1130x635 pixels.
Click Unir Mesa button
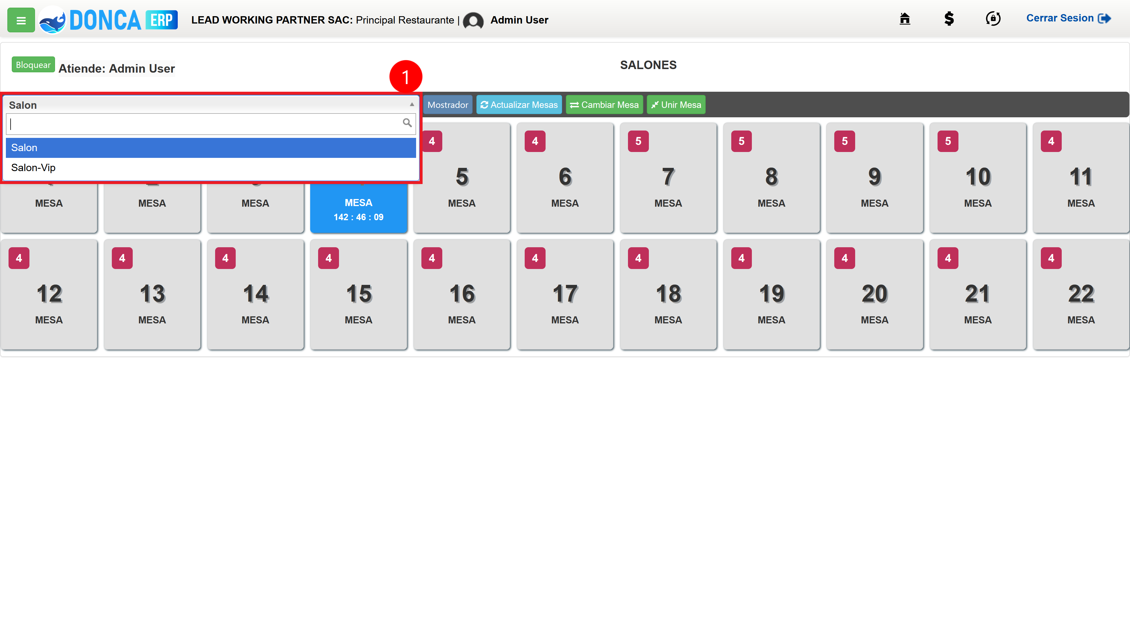click(676, 105)
